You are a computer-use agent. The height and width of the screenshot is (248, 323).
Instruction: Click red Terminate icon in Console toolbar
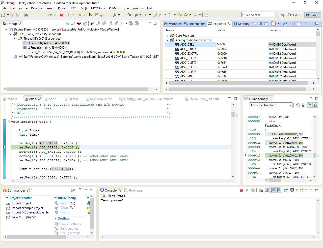241,190
